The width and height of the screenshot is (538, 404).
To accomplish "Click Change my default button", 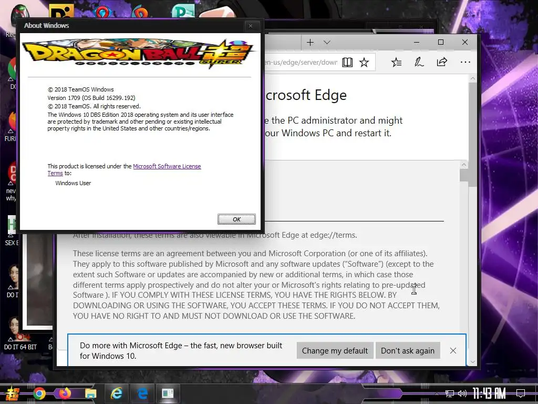I will tap(335, 350).
